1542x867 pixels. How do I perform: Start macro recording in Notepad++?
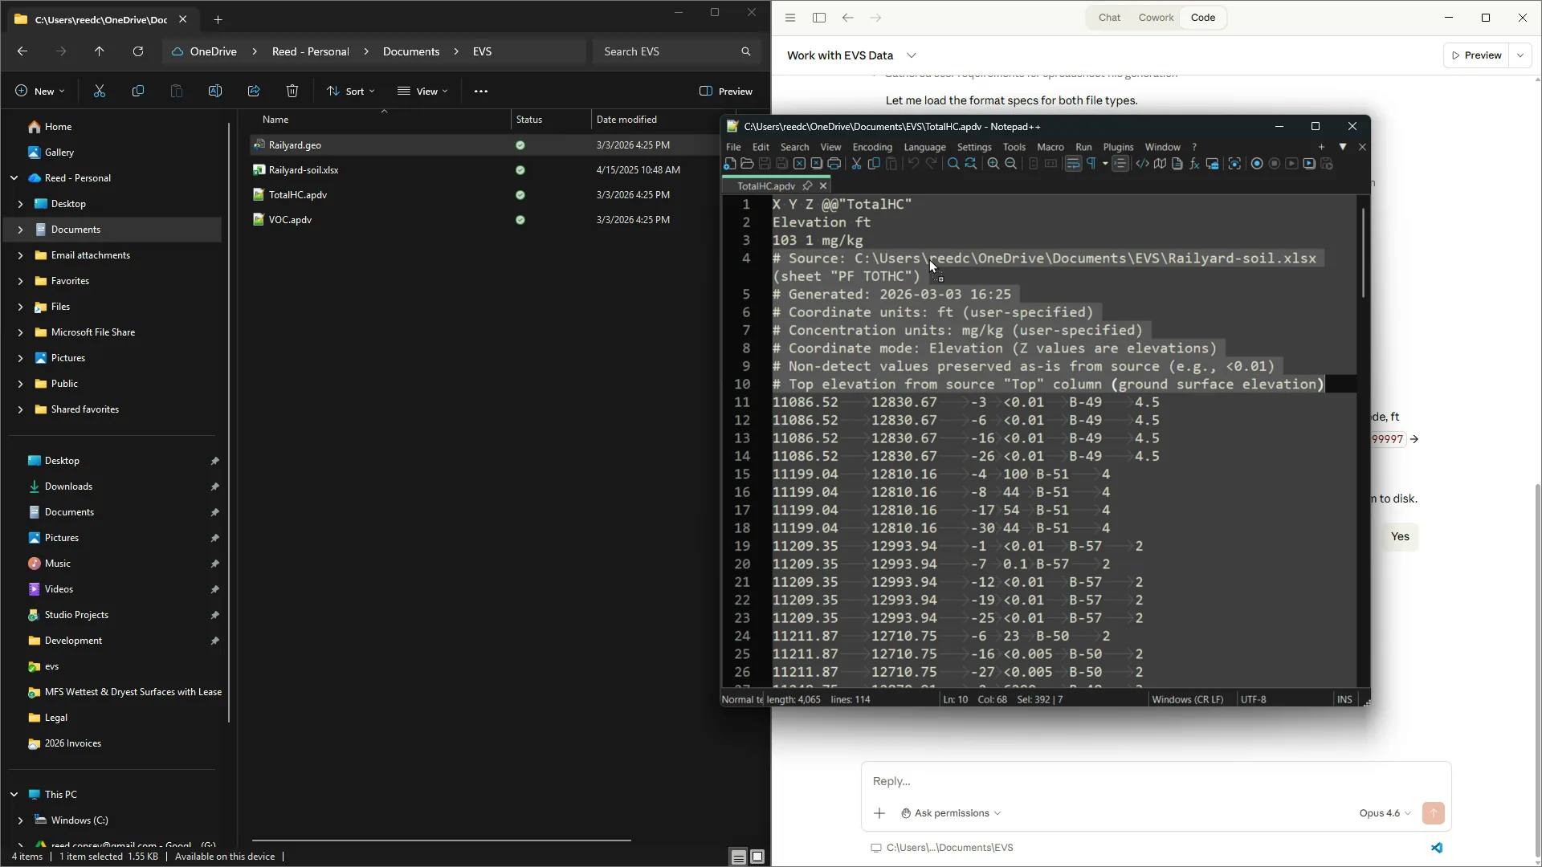1257,164
